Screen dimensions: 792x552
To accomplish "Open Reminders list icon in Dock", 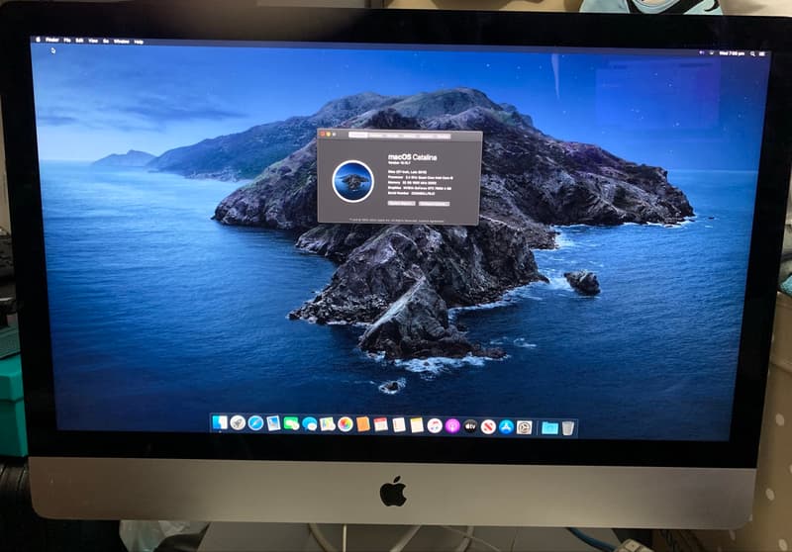I will (x=399, y=424).
